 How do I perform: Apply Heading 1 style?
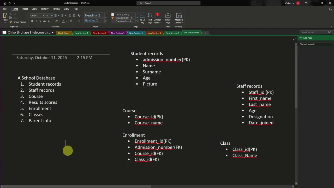point(94,15)
